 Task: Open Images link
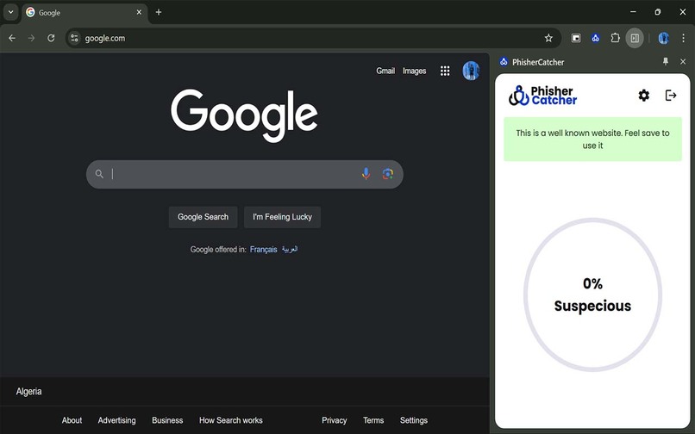click(415, 71)
